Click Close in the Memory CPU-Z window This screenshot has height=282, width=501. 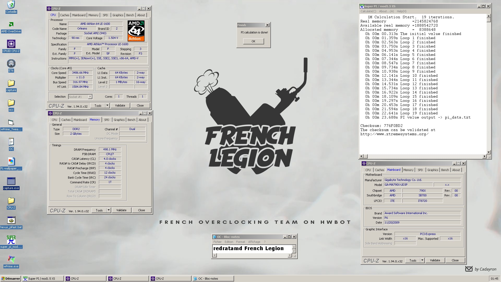[x=141, y=210]
